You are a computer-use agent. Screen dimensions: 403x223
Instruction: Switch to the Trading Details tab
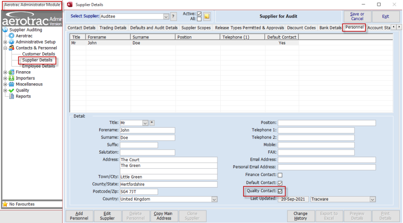(x=113, y=28)
